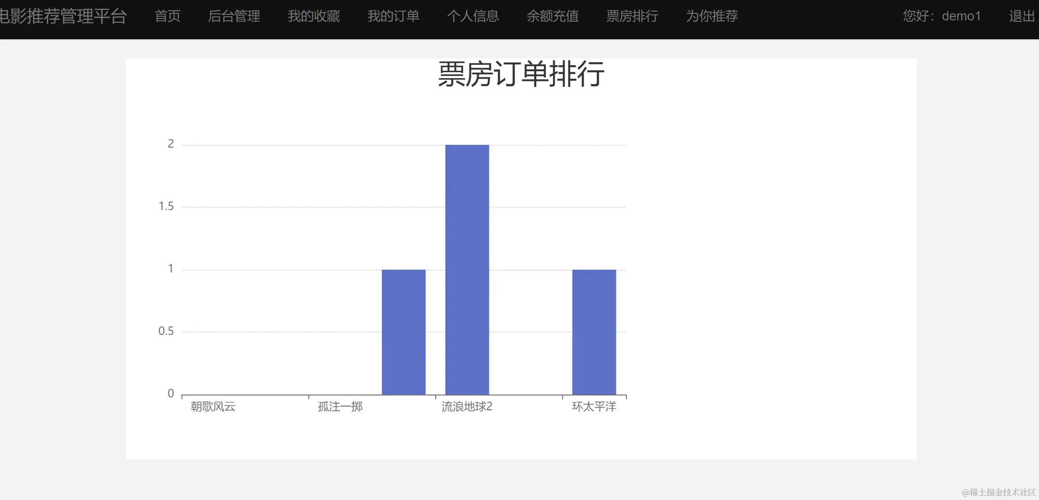1039x500 pixels.
Task: Open 为你推荐 recommendations page
Action: click(712, 16)
